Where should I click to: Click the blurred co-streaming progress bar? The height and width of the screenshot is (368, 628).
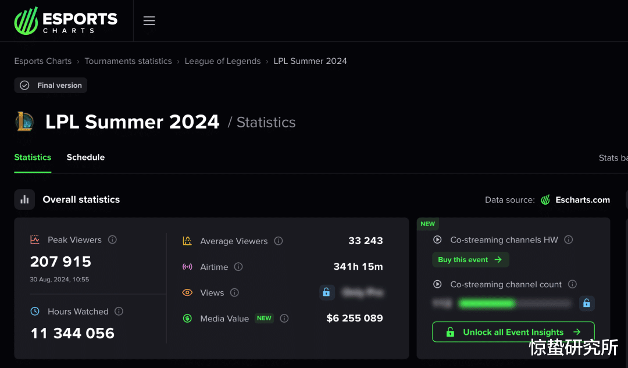click(x=515, y=303)
